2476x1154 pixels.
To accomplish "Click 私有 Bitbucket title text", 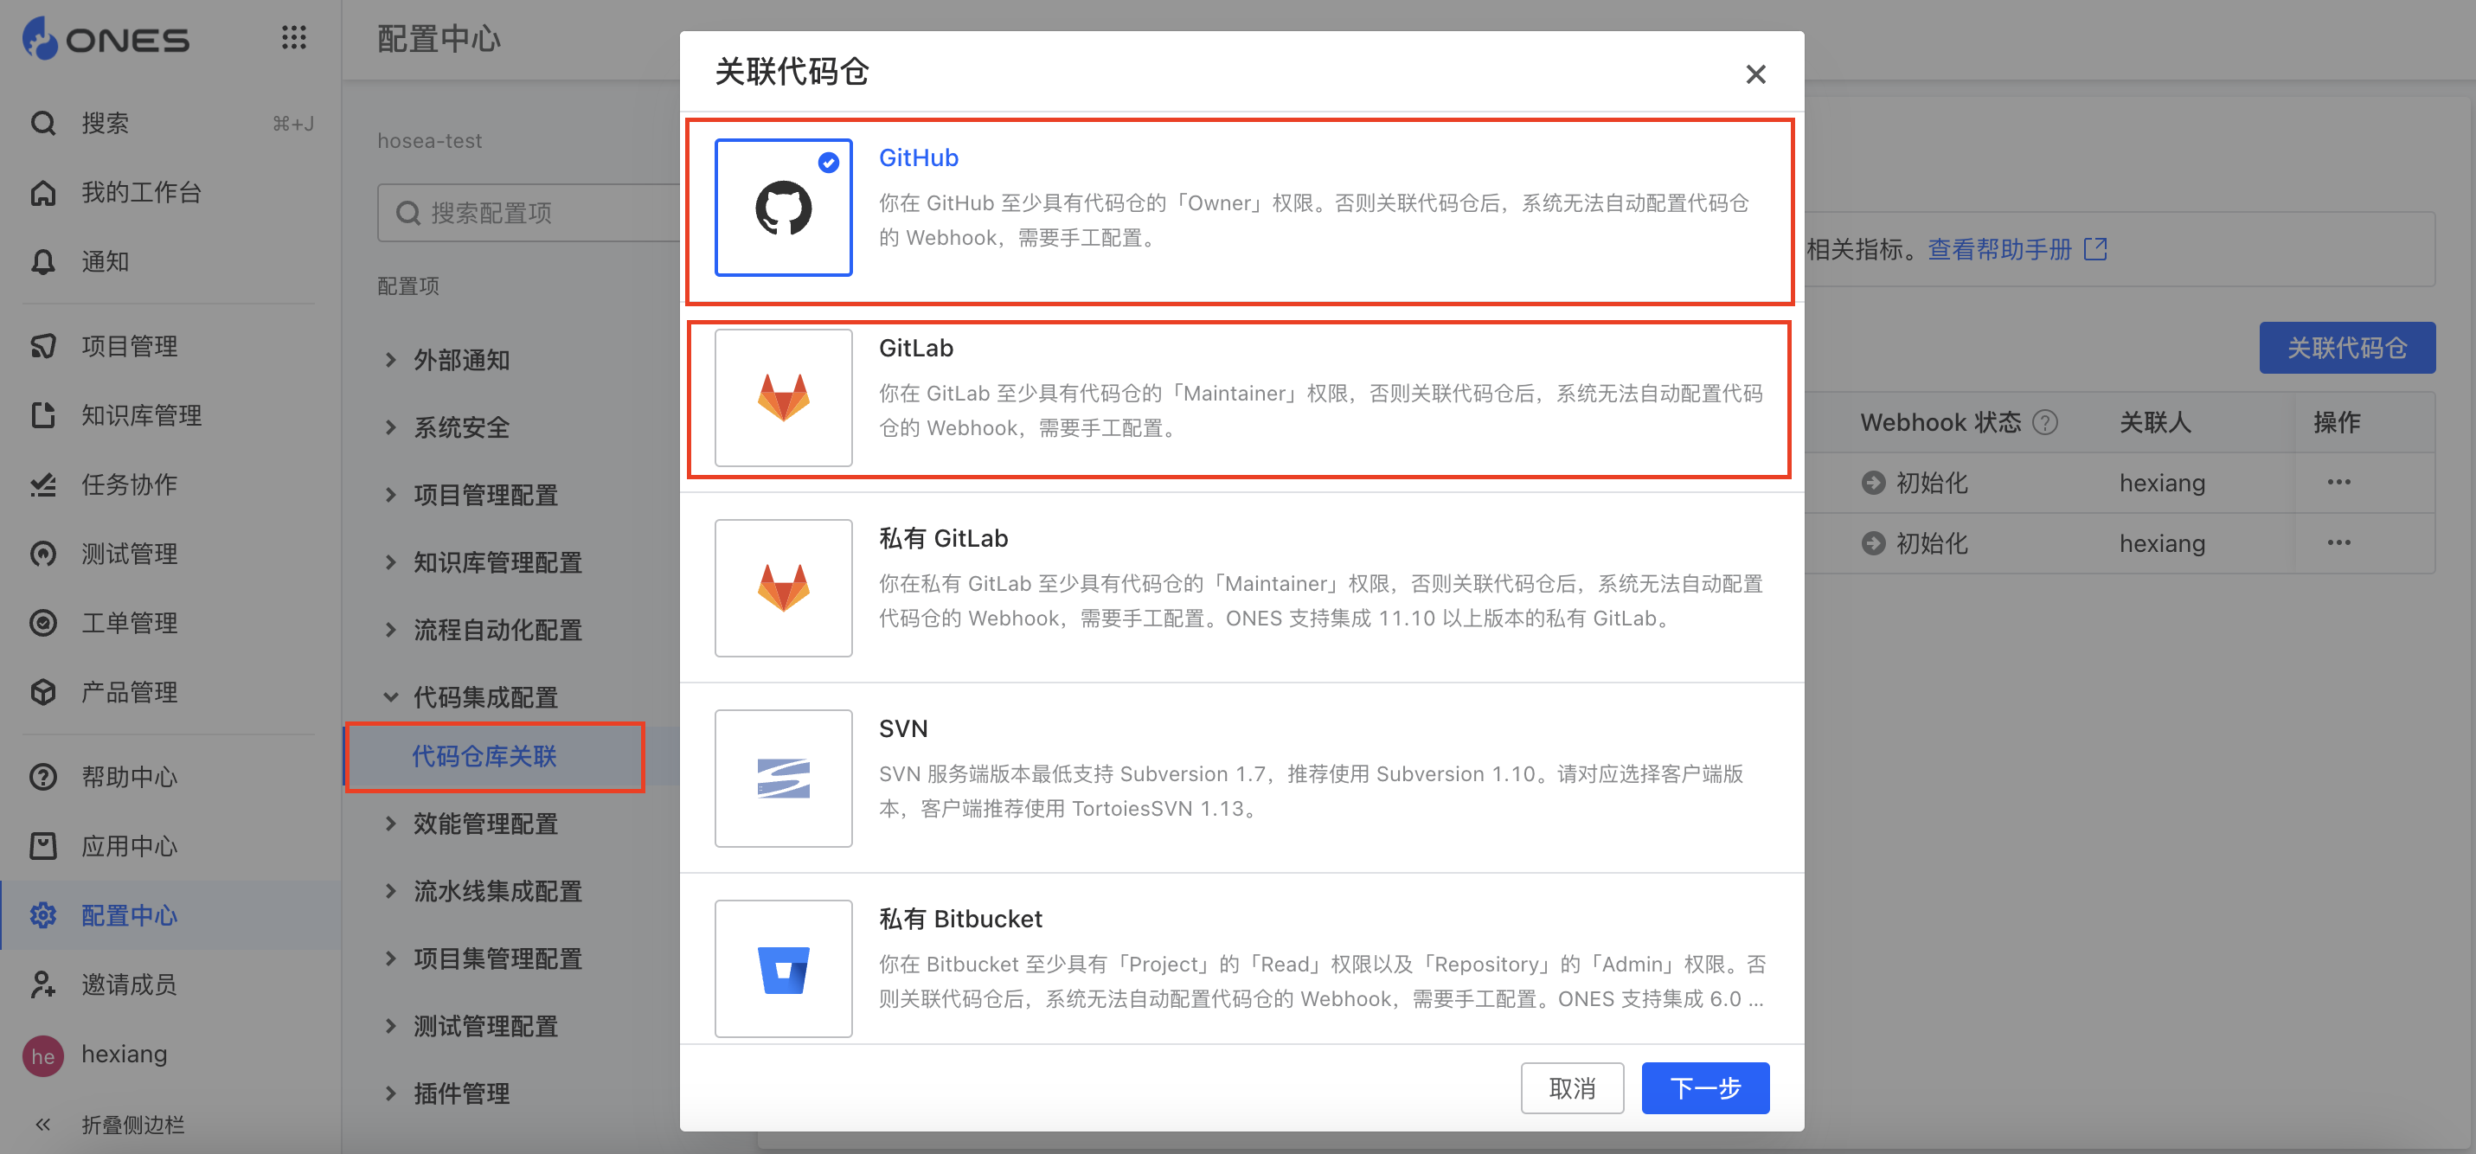I will (960, 919).
